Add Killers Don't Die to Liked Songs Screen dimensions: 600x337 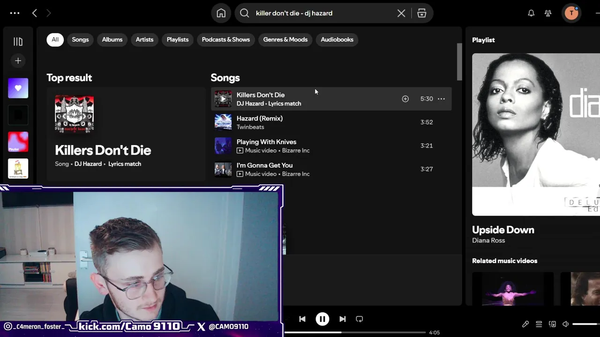click(405, 99)
